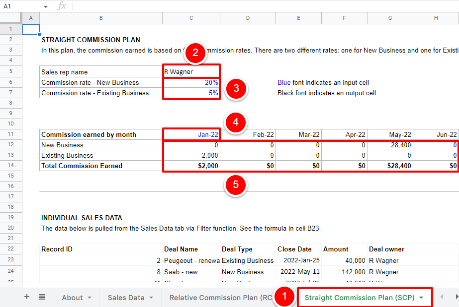Switch to the About sheet tab
This screenshot has width=459, height=307.
tap(72, 298)
